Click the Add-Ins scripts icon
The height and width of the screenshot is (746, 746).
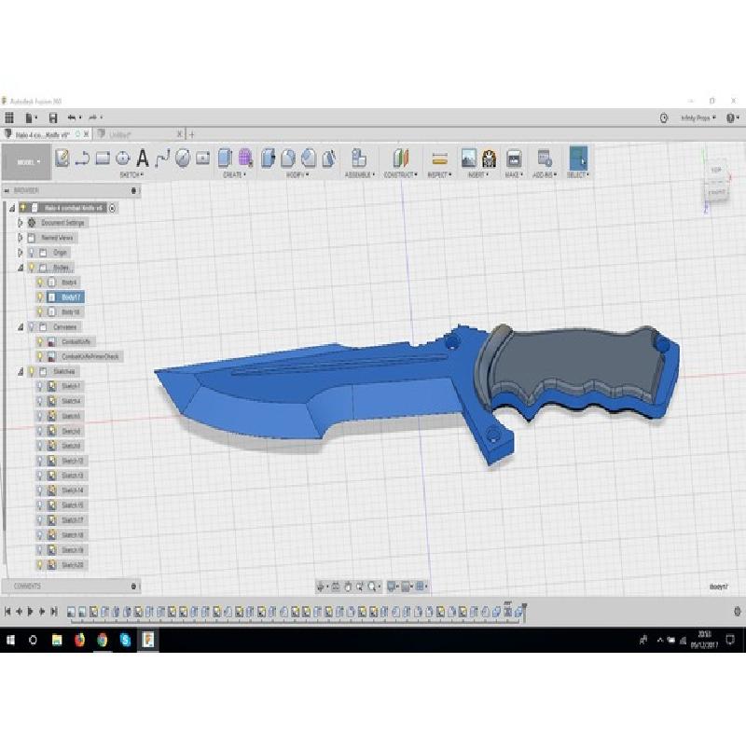pos(545,158)
